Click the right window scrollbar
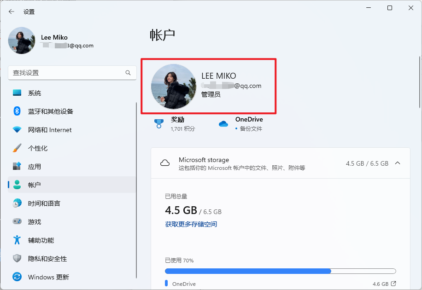This screenshot has width=422, height=290. (420, 82)
